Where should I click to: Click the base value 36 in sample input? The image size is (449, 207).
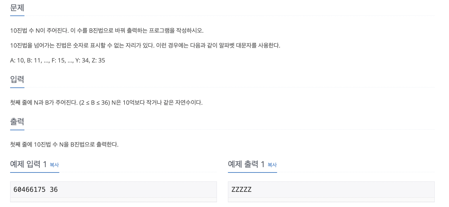[54, 189]
